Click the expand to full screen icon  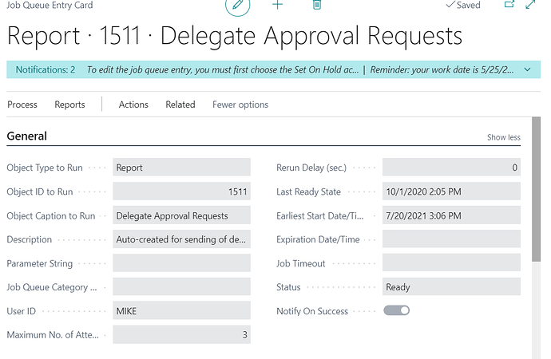coord(531,5)
